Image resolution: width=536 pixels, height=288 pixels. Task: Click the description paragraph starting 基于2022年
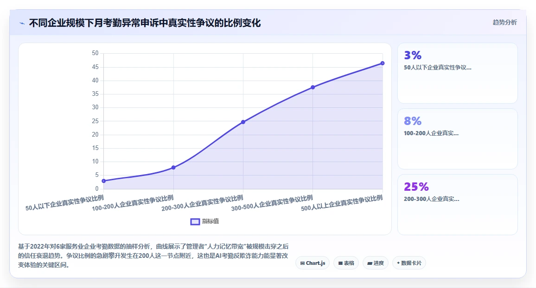pyautogui.click(x=153, y=256)
